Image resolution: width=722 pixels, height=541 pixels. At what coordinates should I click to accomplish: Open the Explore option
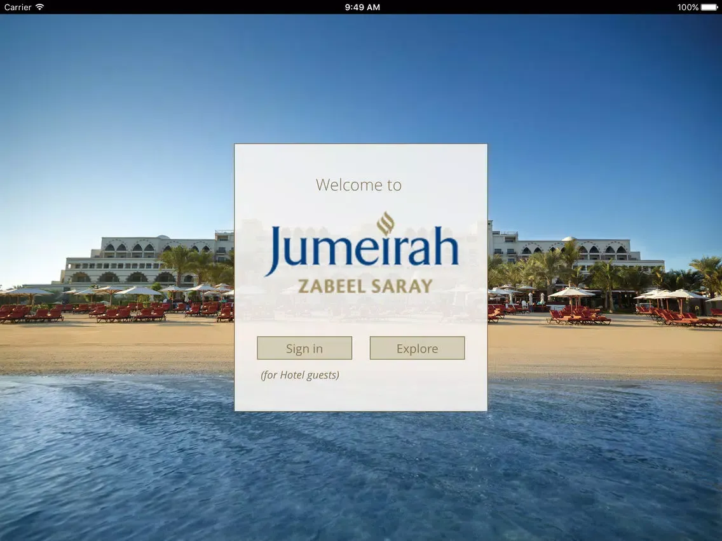click(417, 348)
